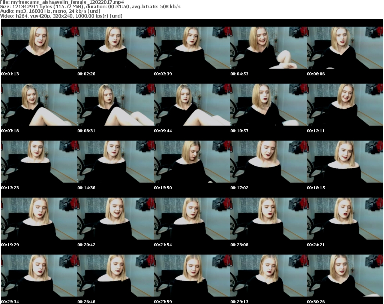Open the frame stamped 00:08:31

115,105
